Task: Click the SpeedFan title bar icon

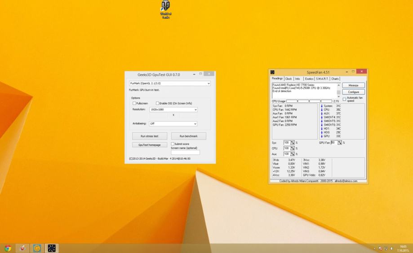Action: pos(272,72)
